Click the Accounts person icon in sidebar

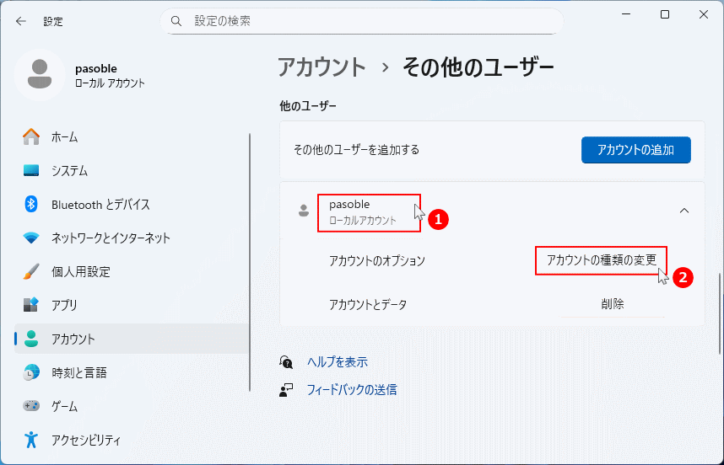coord(31,339)
